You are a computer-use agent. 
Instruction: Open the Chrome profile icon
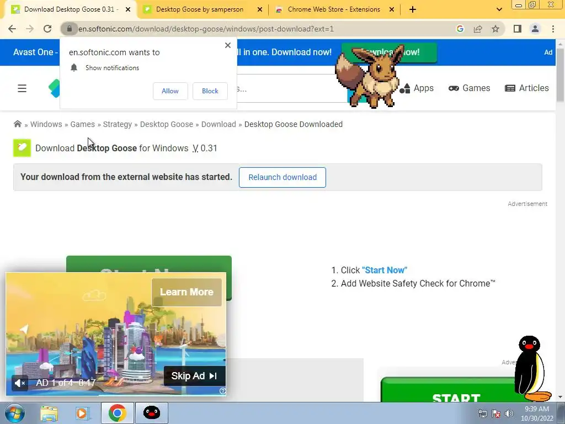[x=535, y=29]
